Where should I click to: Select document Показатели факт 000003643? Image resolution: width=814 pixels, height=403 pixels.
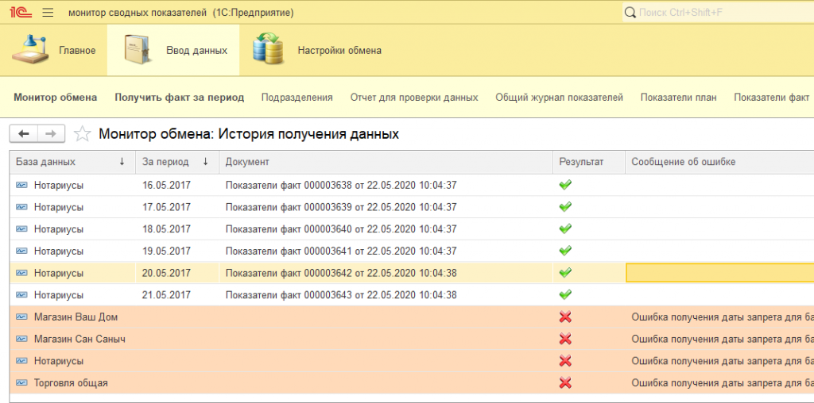click(341, 295)
